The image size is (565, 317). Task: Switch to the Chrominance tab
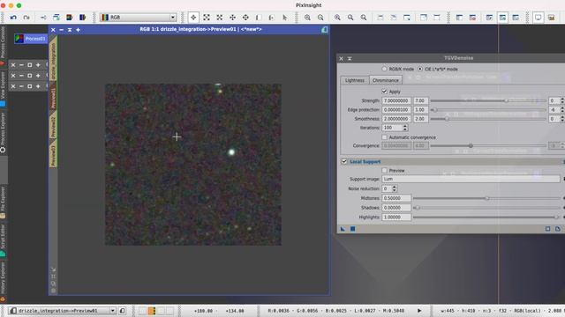(386, 80)
